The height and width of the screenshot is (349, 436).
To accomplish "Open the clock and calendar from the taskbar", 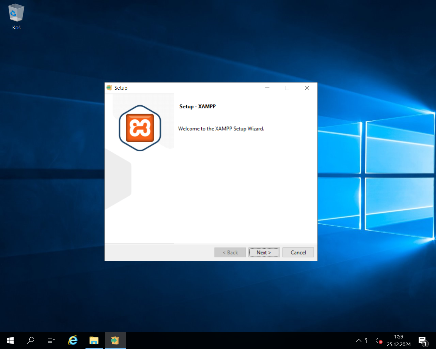I will tap(399, 340).
